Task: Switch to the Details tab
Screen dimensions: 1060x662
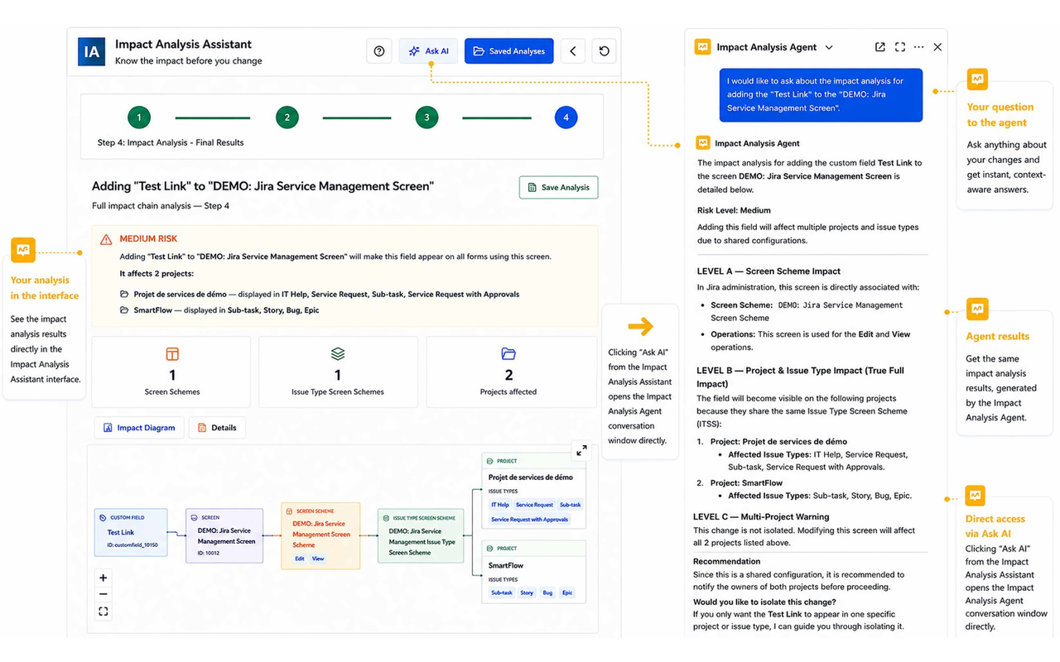Action: (x=218, y=428)
